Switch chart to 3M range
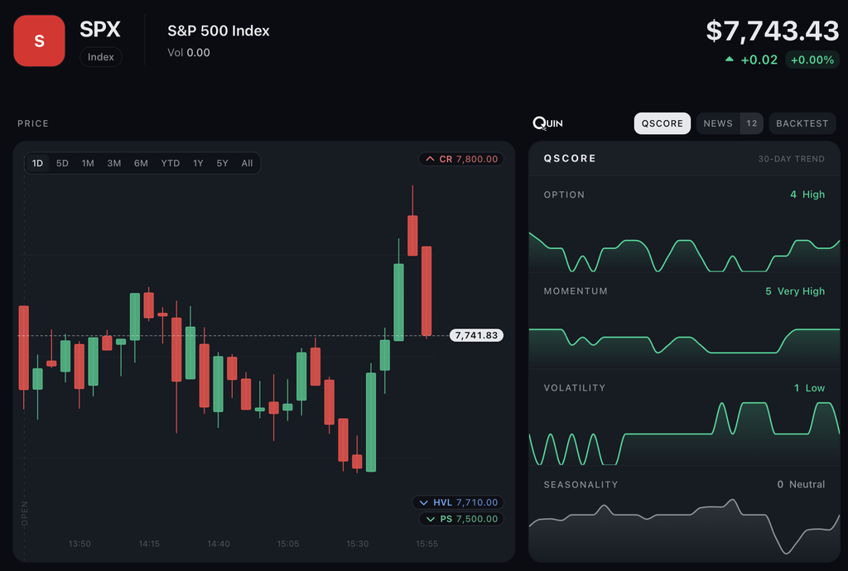Screen dimensions: 848x571 (x=113, y=163)
